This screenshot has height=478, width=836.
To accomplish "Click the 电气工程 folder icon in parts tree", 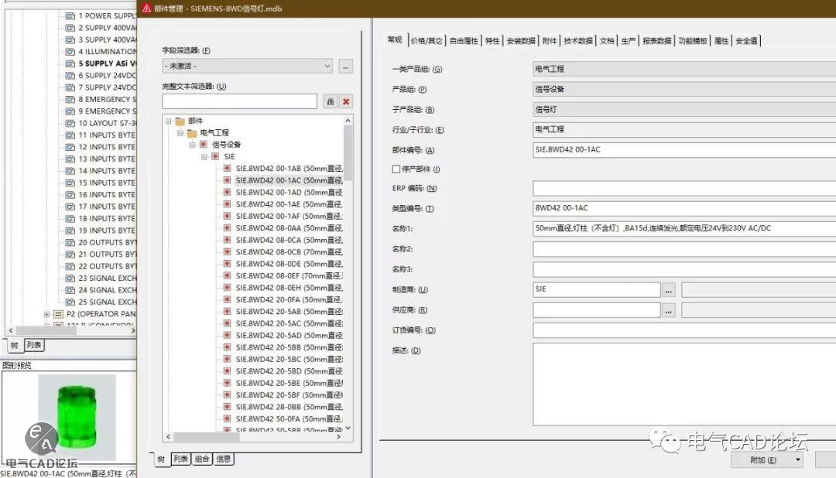I will [192, 133].
